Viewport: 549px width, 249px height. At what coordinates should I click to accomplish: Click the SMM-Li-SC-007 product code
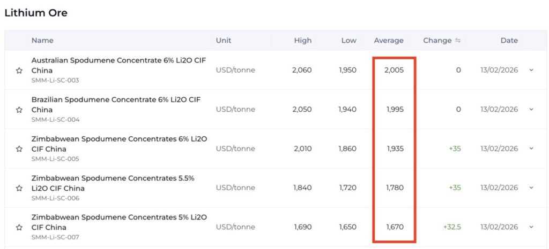click(x=55, y=237)
